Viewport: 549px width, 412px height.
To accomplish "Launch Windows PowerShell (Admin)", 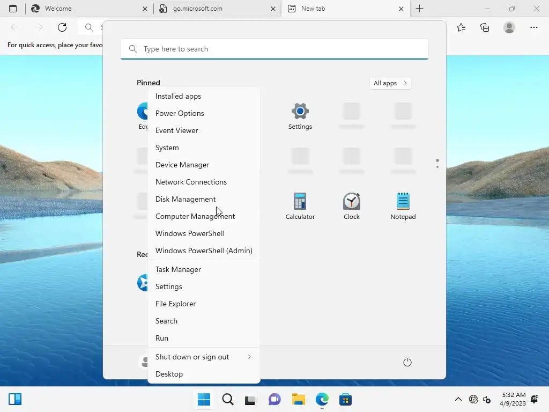I will [204, 251].
